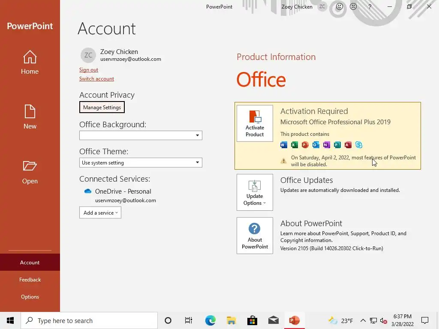Screen dimensions: 439x329
Task: Select the Account tab in sidebar
Action: click(x=30, y=263)
